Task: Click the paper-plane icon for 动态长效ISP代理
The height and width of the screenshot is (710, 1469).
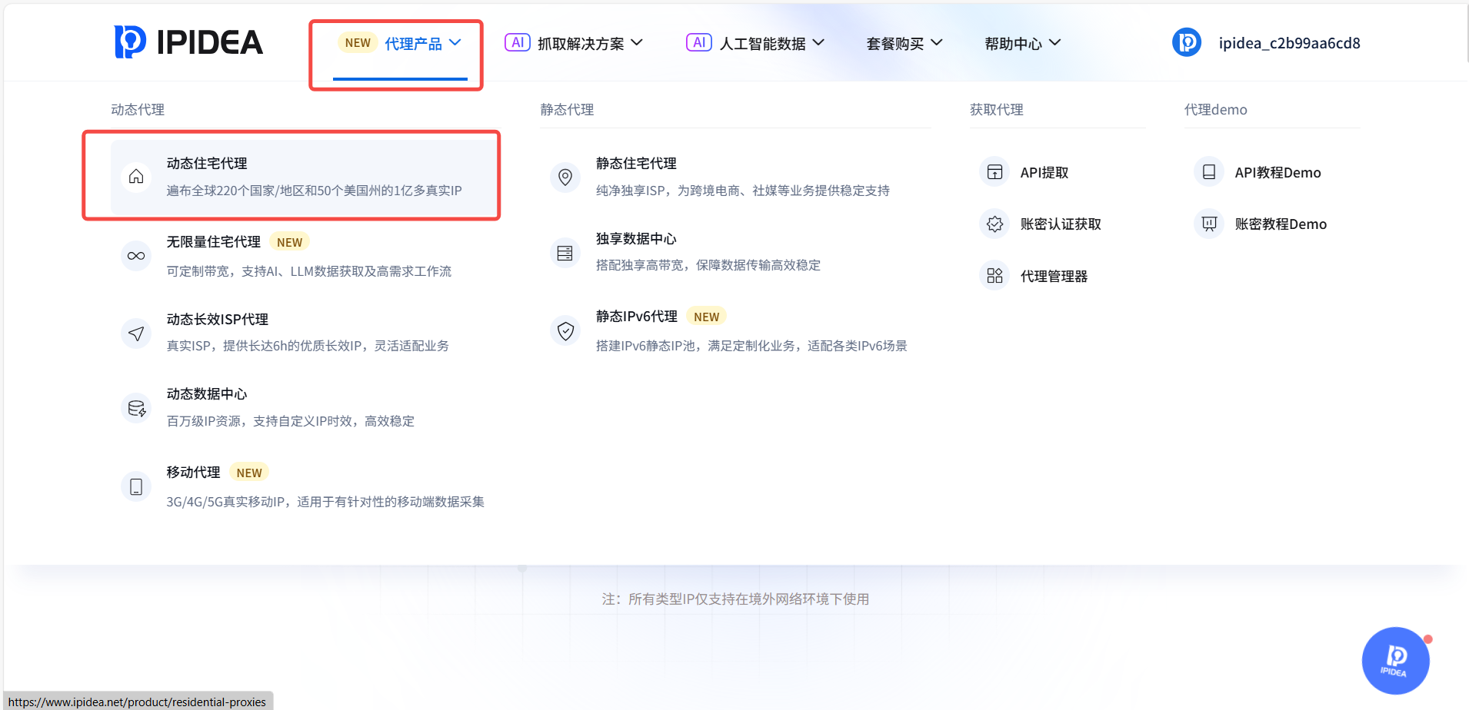Action: click(x=136, y=333)
